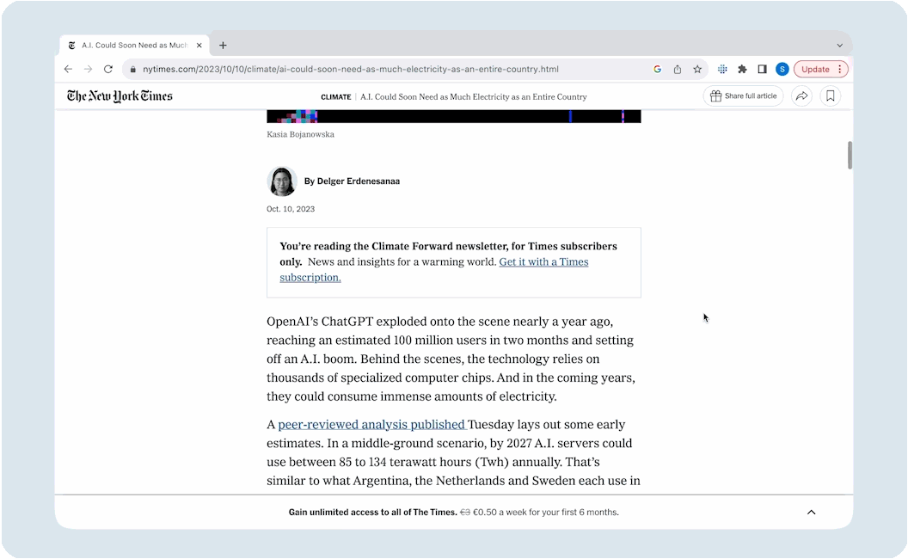Reload the page

(108, 70)
